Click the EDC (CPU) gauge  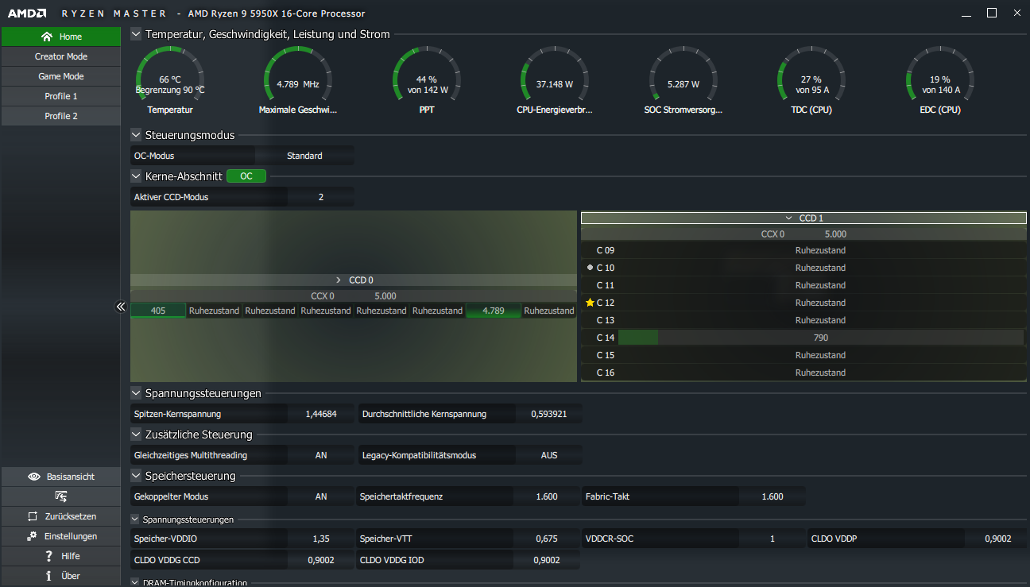click(x=941, y=79)
